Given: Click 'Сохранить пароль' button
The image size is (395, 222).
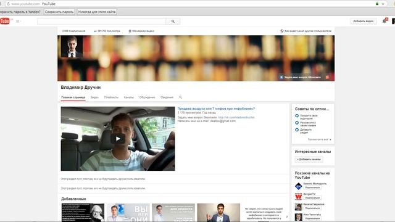Looking at the screenshot, I should [x=59, y=12].
